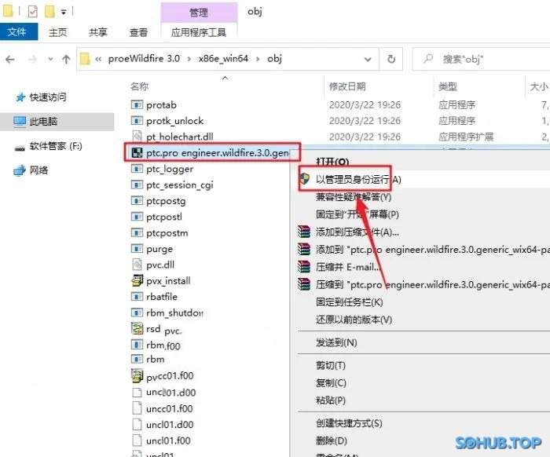
Task: Select the 管理 contextual tab header
Action: 199,13
